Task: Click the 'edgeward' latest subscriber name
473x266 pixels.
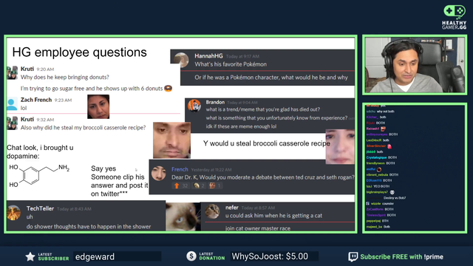Action: pos(95,256)
